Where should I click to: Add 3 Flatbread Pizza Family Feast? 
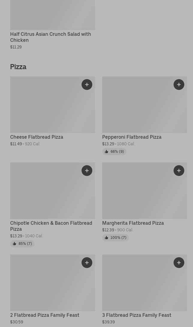(179, 263)
